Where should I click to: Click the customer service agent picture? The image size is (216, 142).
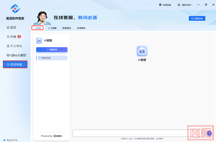point(42,18)
